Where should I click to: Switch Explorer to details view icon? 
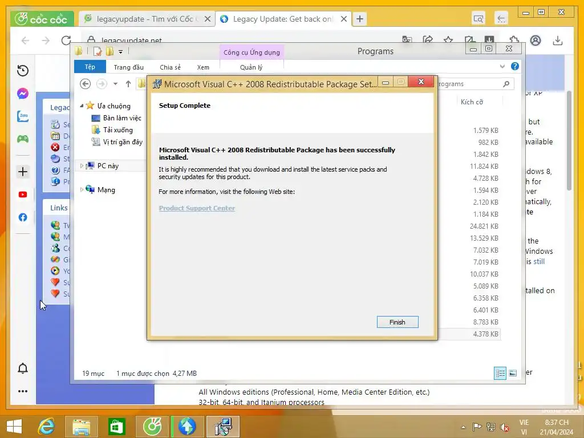pyautogui.click(x=500, y=373)
